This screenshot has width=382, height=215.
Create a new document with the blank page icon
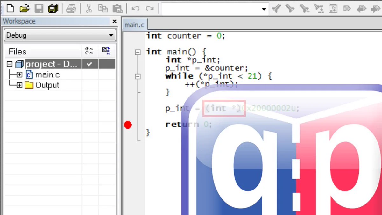coord(10,8)
